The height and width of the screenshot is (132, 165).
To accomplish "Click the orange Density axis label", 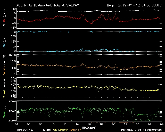I will tap(4, 66).
